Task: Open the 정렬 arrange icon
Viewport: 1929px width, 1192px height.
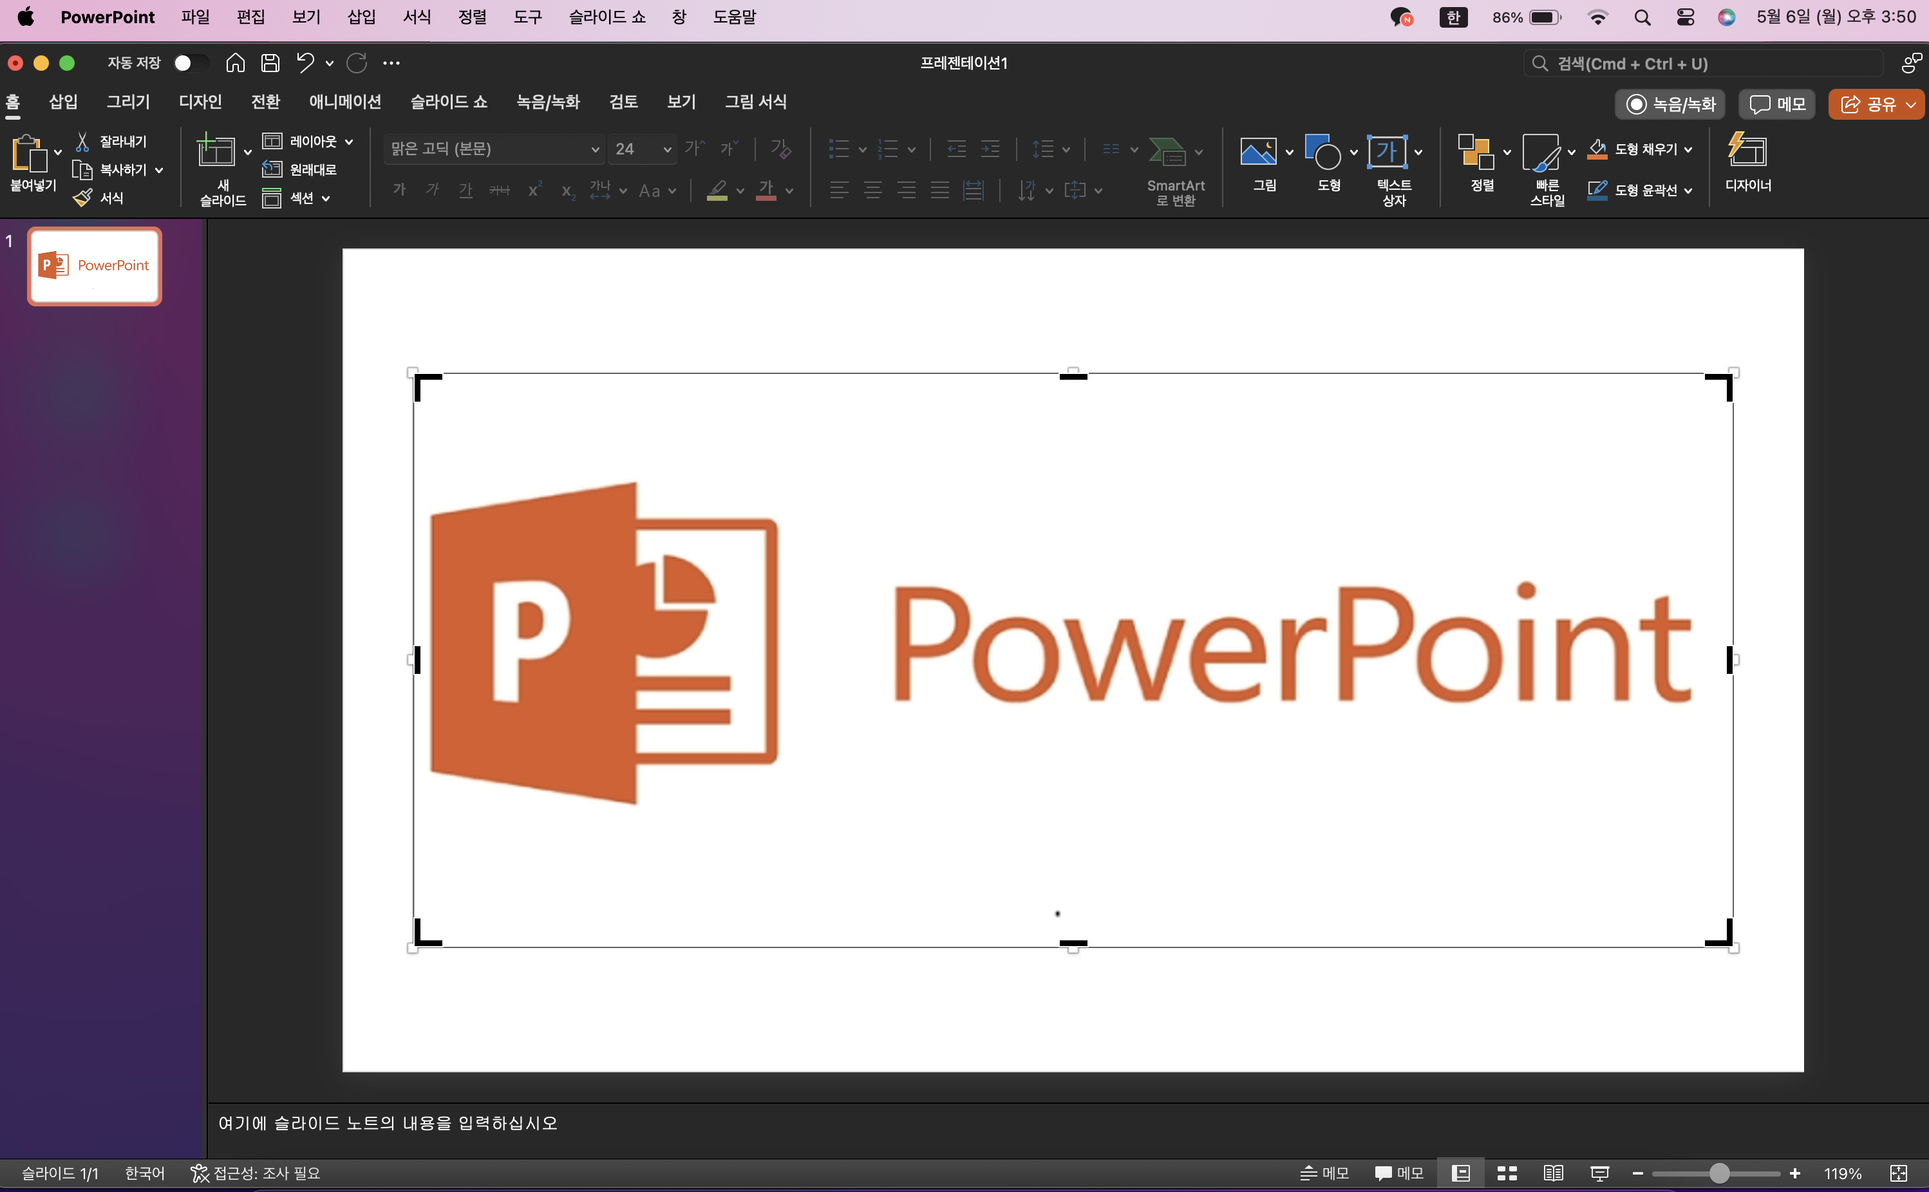Action: (1476, 151)
